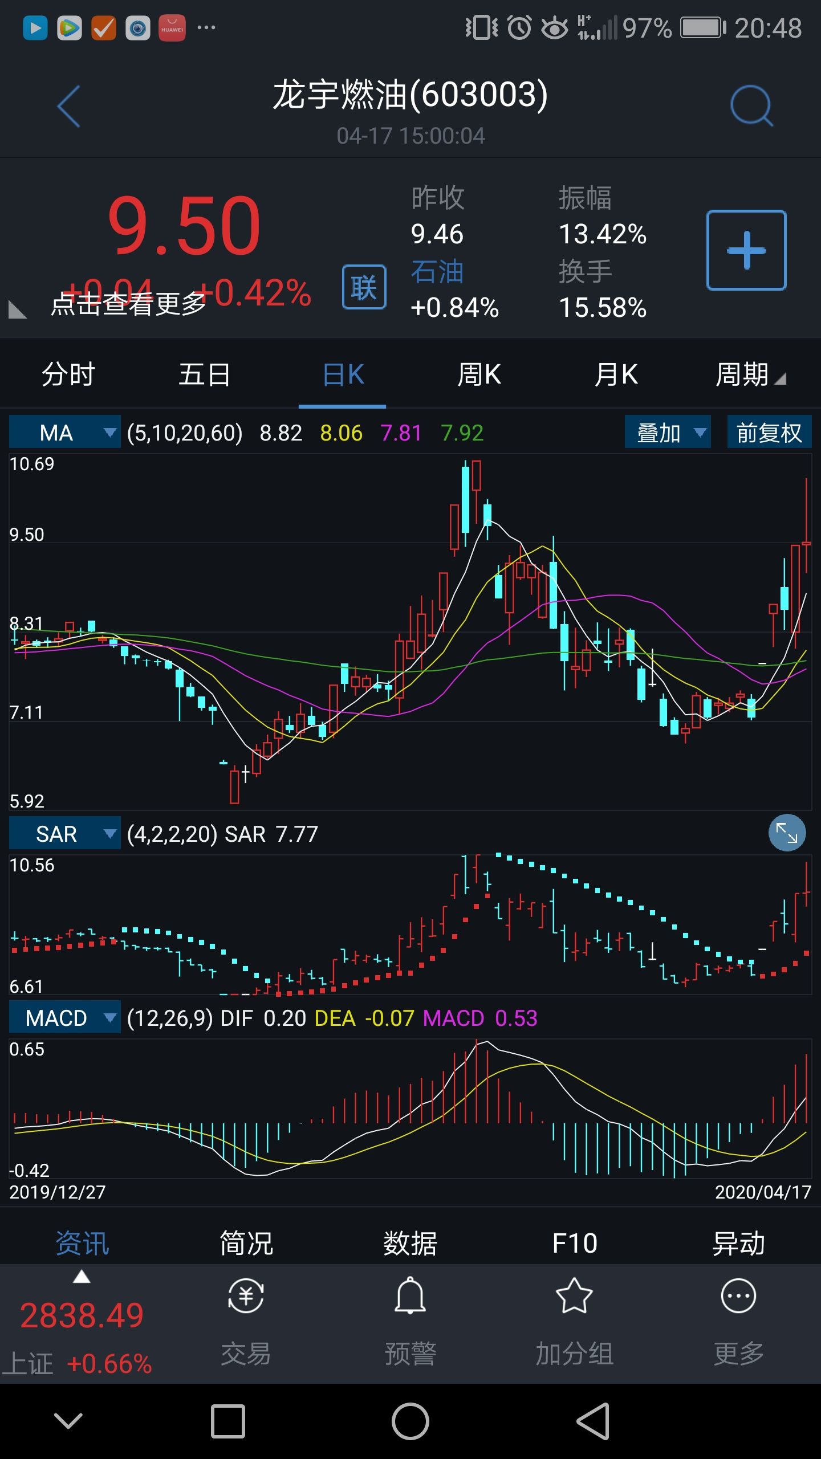Image resolution: width=821 pixels, height=1459 pixels.
Task: Tap the DEA -0.07 reading
Action: click(364, 1018)
